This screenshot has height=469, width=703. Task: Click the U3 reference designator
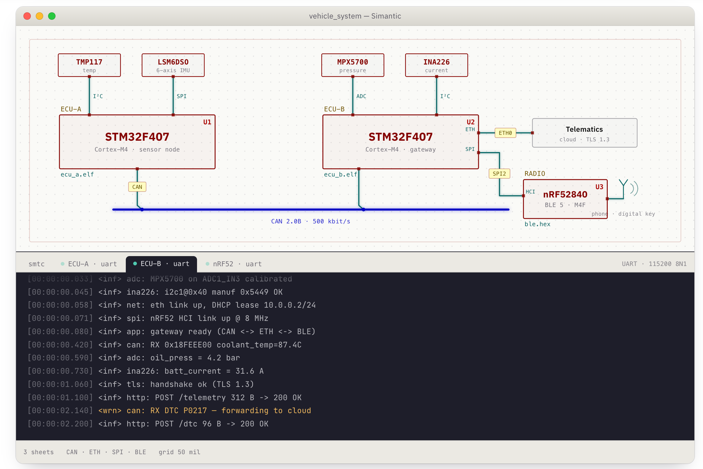(x=599, y=187)
